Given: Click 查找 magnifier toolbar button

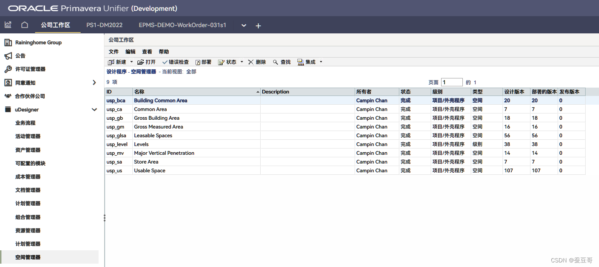Looking at the screenshot, I should point(282,62).
